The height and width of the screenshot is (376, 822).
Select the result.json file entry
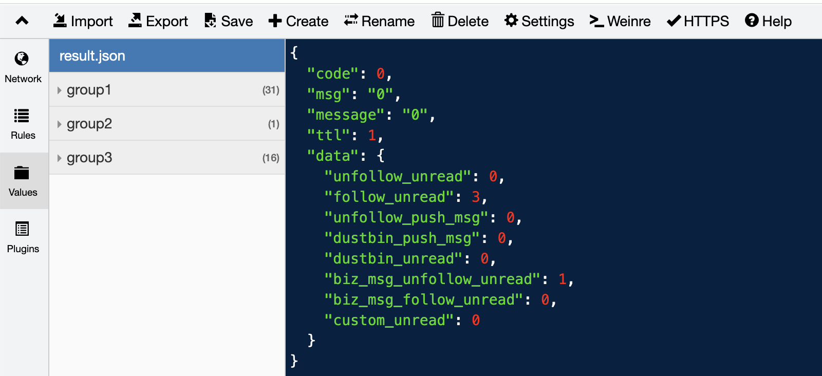[x=167, y=55]
